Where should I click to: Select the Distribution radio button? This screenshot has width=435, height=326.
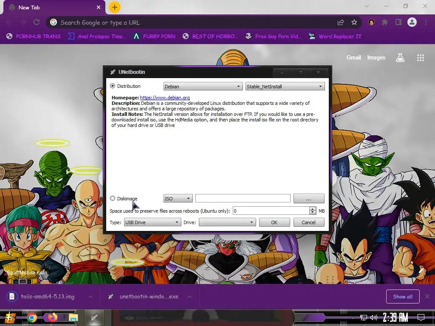coord(112,86)
